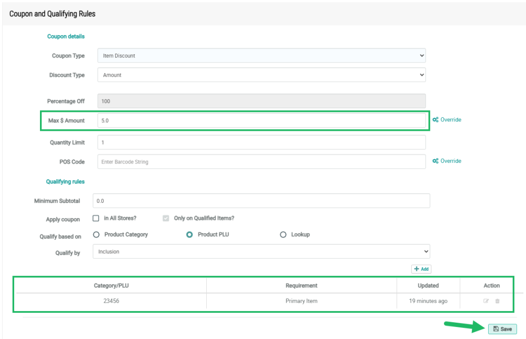Save the coupon and qualifying rules

pyautogui.click(x=502, y=329)
